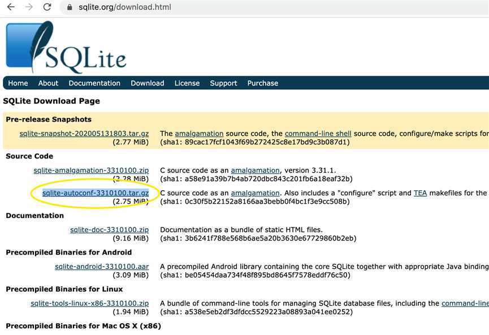Reload the page with the refresh icon
The height and width of the screenshot is (335, 489).
pyautogui.click(x=47, y=7)
